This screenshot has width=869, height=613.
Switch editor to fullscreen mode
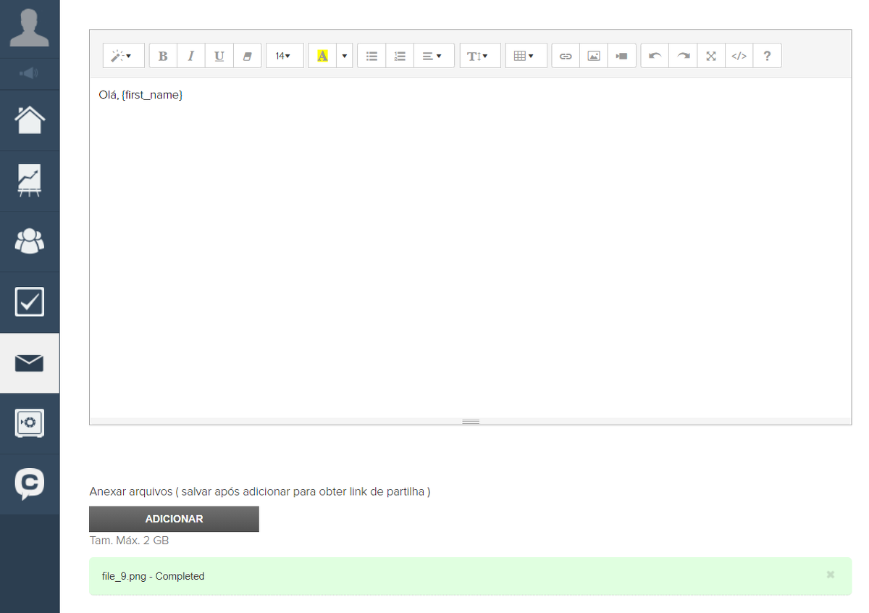point(711,56)
